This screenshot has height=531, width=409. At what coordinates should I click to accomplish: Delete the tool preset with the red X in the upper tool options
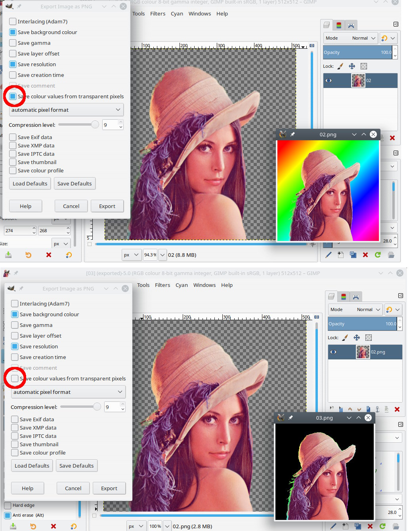tap(49, 255)
